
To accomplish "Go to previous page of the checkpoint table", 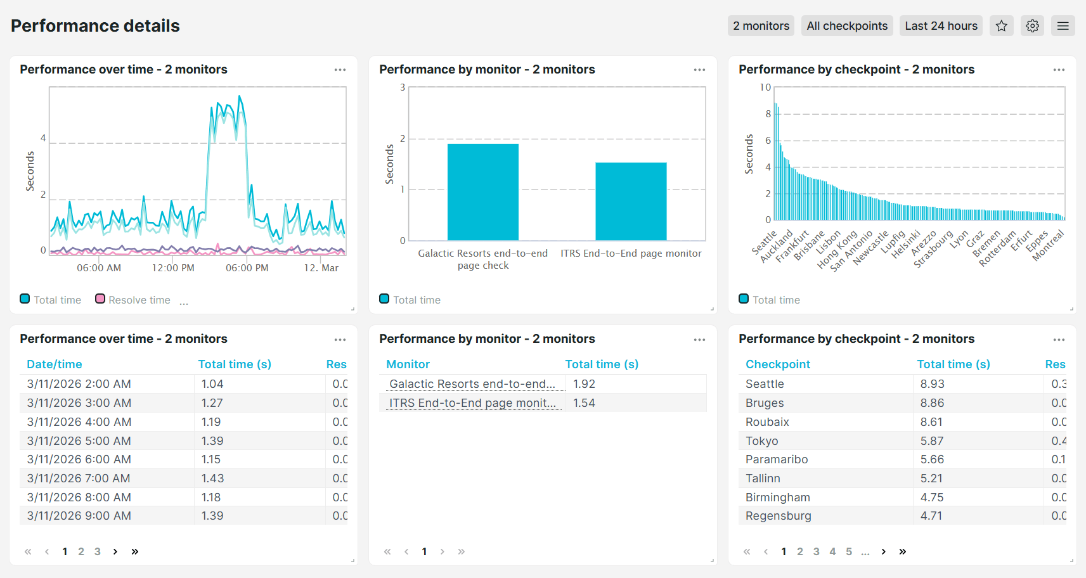I will click(x=766, y=551).
